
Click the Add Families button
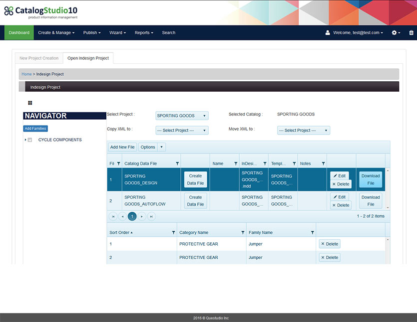click(35, 129)
